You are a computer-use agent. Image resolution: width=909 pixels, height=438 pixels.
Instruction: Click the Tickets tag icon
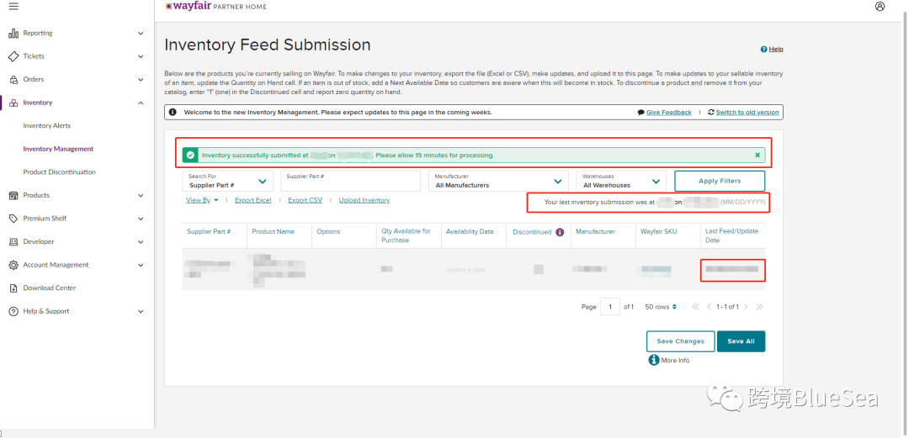point(13,56)
